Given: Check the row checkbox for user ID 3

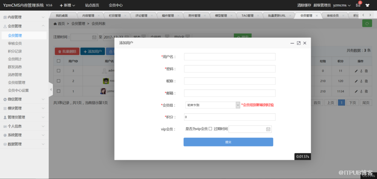Looking at the screenshot, I should [x=58, y=71].
